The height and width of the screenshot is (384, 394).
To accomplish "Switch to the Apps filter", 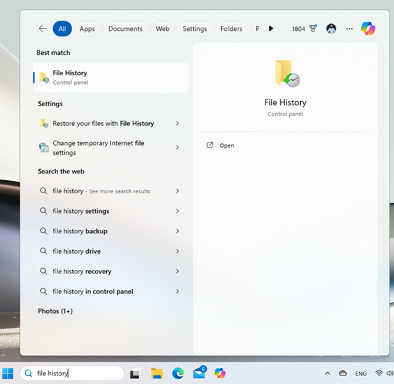I will click(x=87, y=28).
